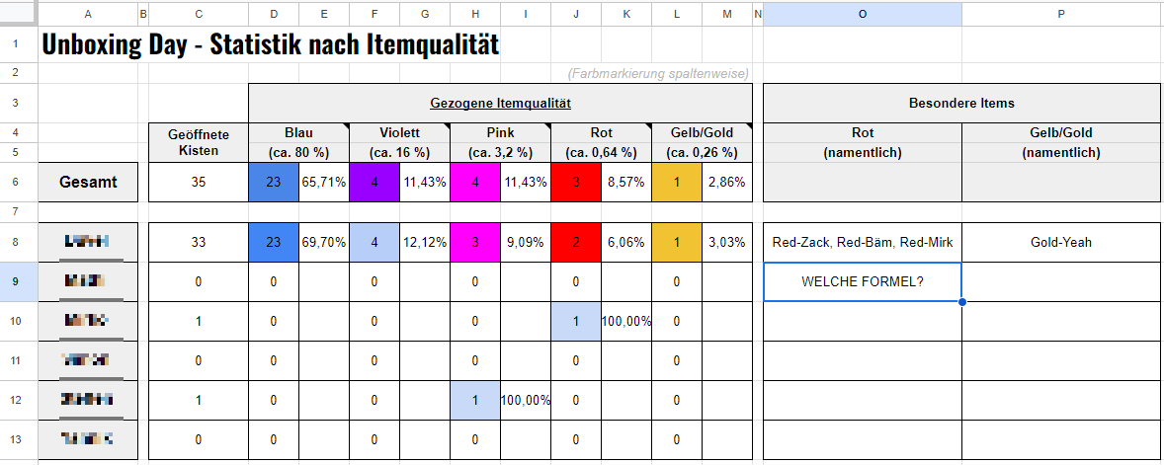Open the note marker on Blau header
This screenshot has width=1164, height=465.
(x=346, y=126)
